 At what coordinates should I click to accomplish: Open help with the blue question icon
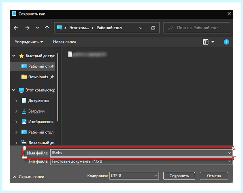pos(226,42)
